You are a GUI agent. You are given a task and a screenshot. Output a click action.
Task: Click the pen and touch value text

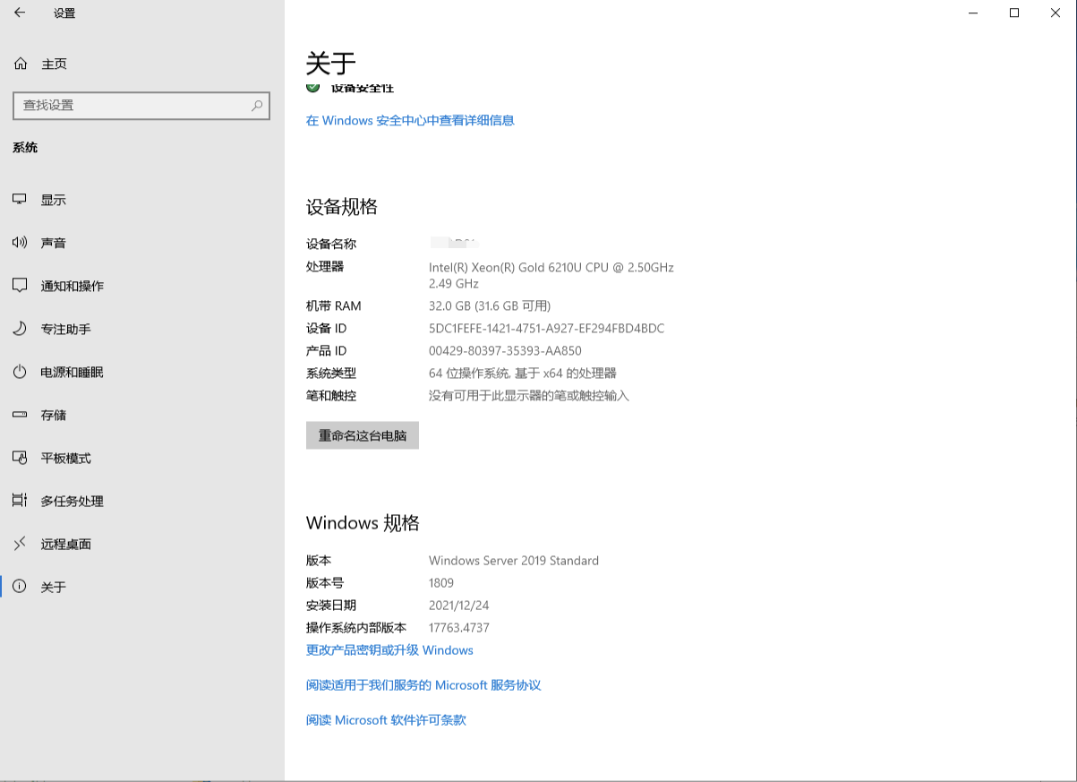click(x=529, y=396)
